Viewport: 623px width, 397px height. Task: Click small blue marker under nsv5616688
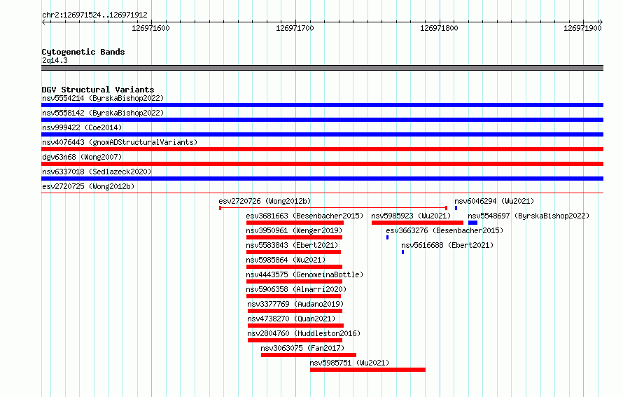point(403,252)
